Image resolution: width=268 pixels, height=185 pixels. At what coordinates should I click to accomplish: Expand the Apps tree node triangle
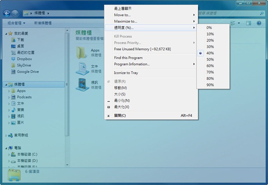[9, 91]
